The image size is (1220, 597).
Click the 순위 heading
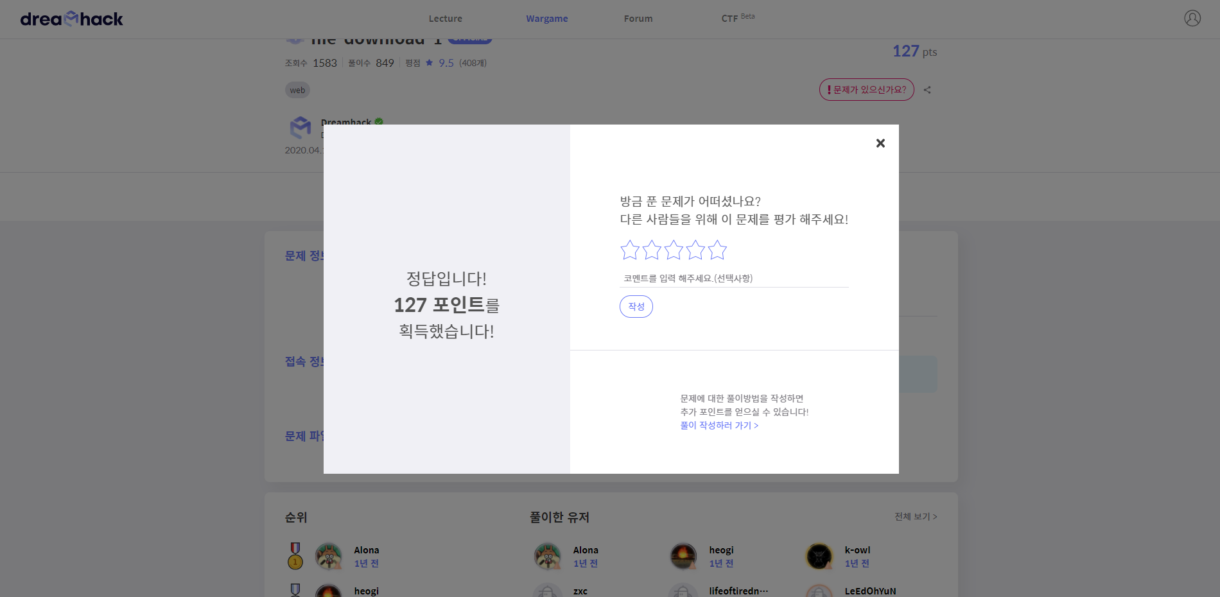296,517
